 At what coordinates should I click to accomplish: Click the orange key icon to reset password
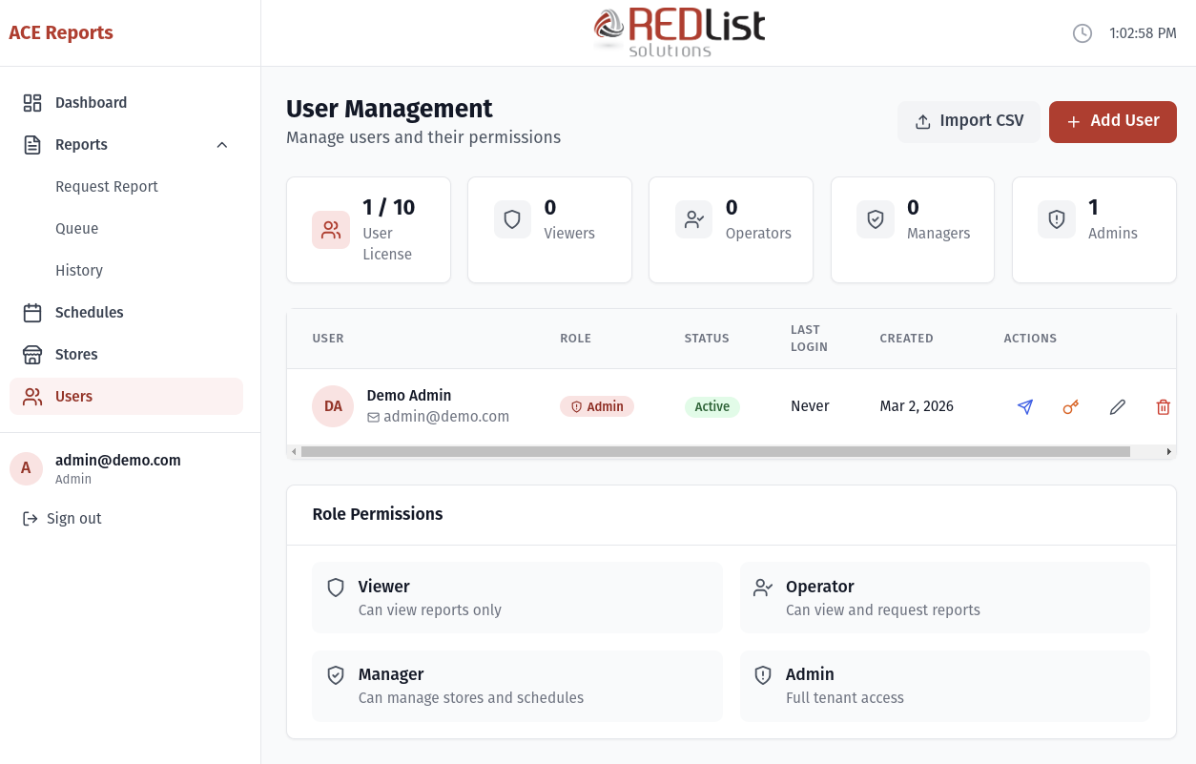(x=1071, y=406)
